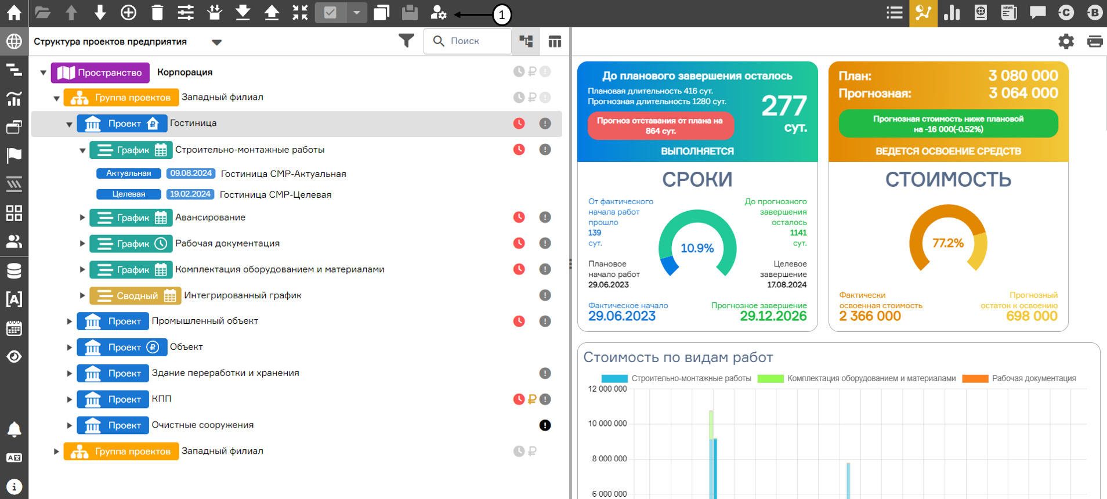The width and height of the screenshot is (1107, 499).
Task: Move item up with arrow icon
Action: click(x=71, y=12)
